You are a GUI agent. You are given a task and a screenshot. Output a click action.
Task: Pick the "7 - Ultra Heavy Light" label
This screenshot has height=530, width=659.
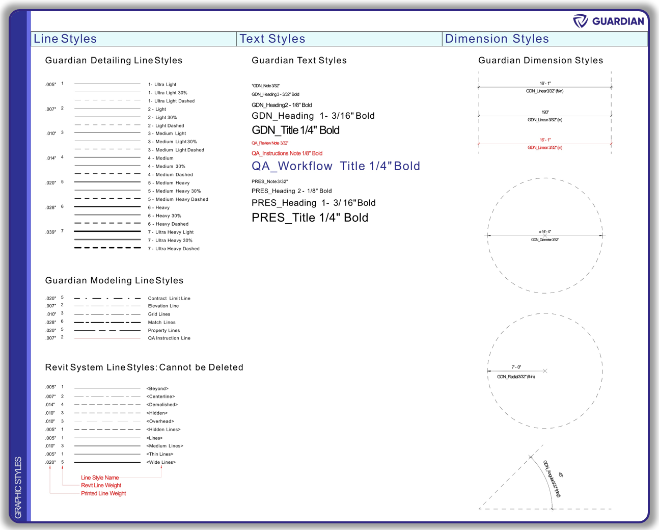[x=171, y=232]
